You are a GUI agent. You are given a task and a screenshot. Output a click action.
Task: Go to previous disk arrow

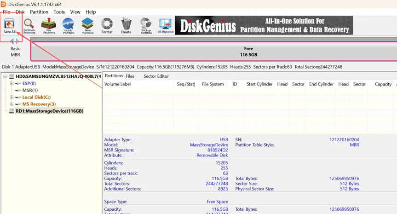(12, 41)
